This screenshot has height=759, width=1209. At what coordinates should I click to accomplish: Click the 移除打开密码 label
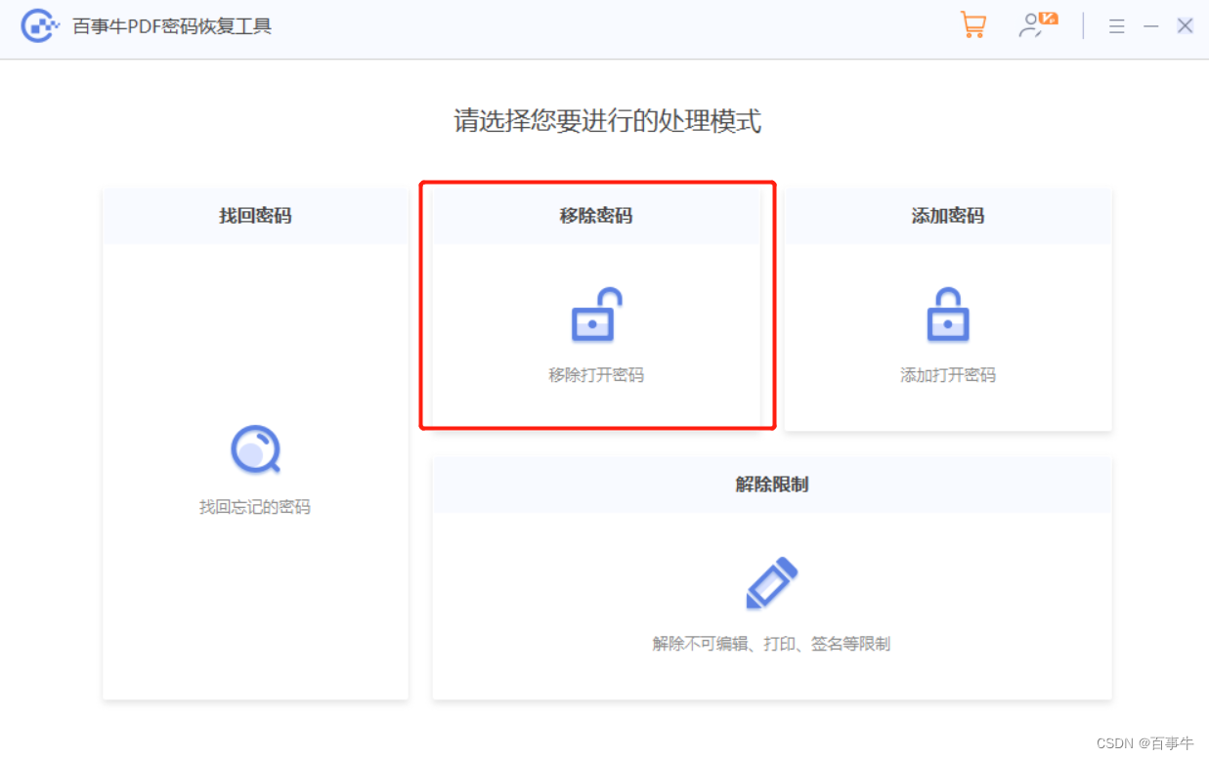596,375
